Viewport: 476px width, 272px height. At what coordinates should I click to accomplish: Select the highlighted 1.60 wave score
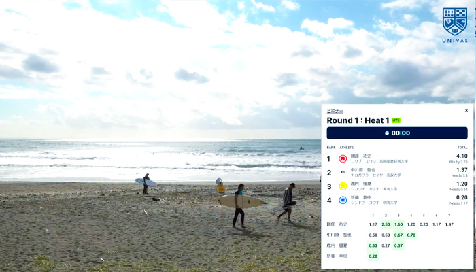tap(398, 224)
